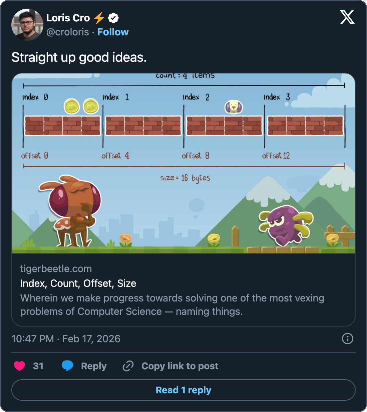This screenshot has width=367, height=412.
Task: Click the 31 likes count
Action: tap(38, 366)
